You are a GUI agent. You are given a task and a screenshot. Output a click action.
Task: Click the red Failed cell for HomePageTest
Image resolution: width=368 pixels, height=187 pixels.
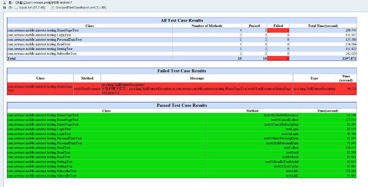278,30
